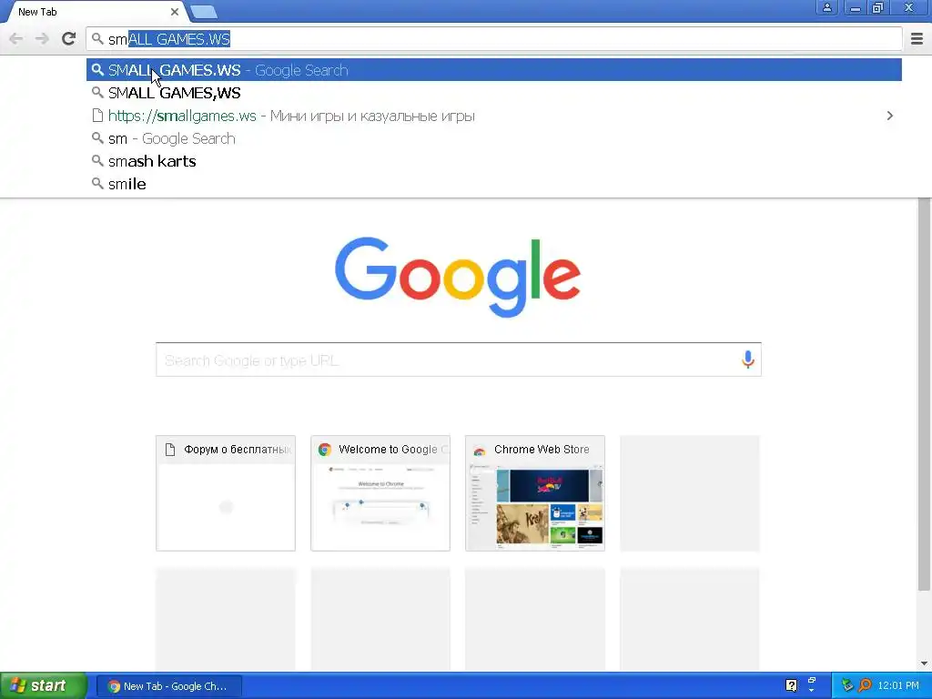Click the page icon on the Форум tile
Viewport: 932px width, 699px height.
click(170, 450)
